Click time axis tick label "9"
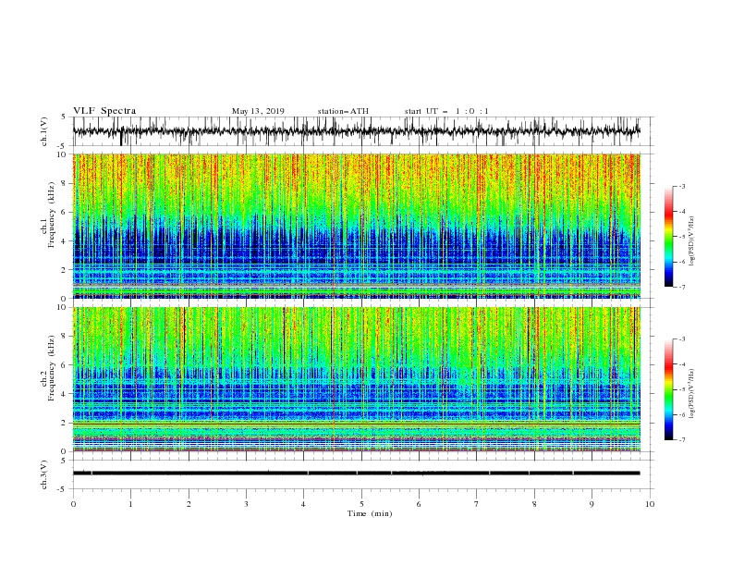Viewport: 732px width, 566px height. click(592, 504)
